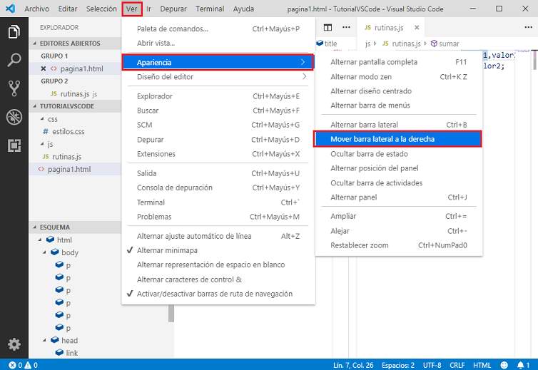Viewport: 538px width, 370px height.
Task: Click the VS Code logo icon
Action: coord(10,9)
